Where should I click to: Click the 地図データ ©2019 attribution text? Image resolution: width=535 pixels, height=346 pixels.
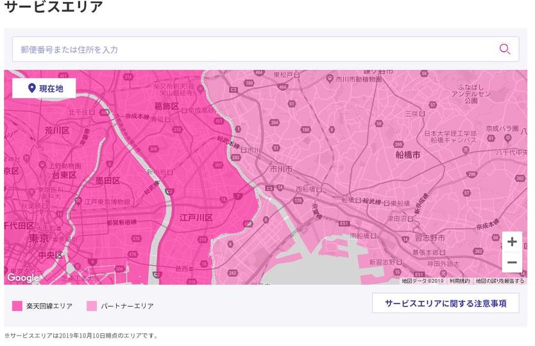tap(422, 281)
